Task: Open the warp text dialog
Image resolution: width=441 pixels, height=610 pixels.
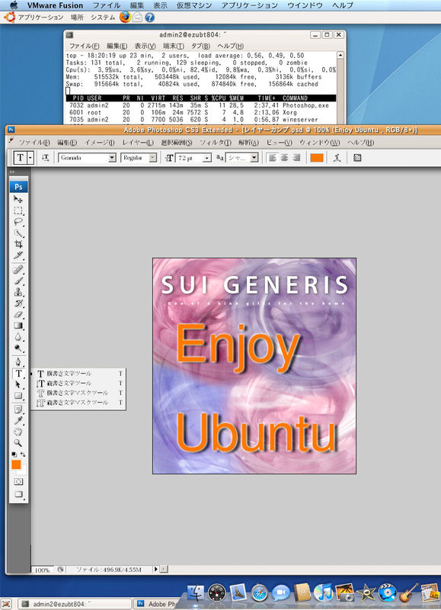Action: click(x=337, y=158)
